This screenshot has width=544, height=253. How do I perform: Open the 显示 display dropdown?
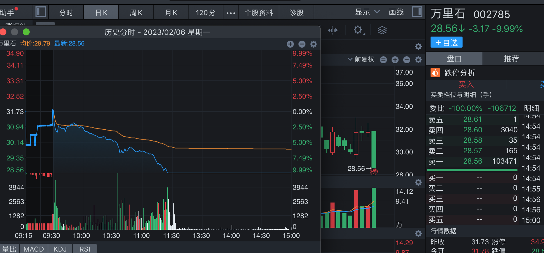coord(367,12)
